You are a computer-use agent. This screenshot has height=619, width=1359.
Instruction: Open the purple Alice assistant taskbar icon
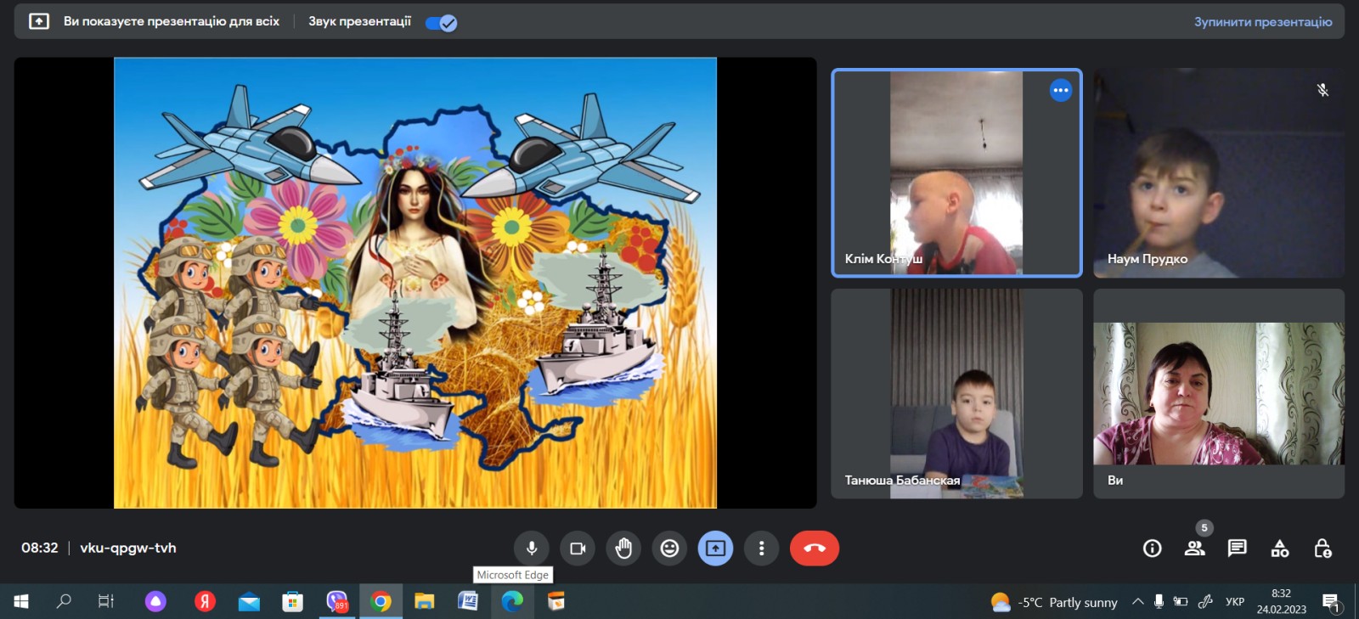pyautogui.click(x=155, y=601)
